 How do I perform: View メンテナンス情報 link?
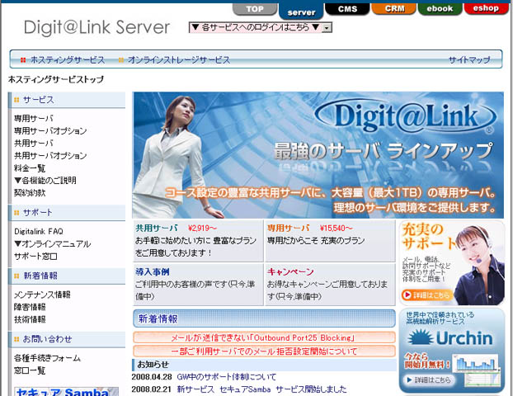click(42, 295)
